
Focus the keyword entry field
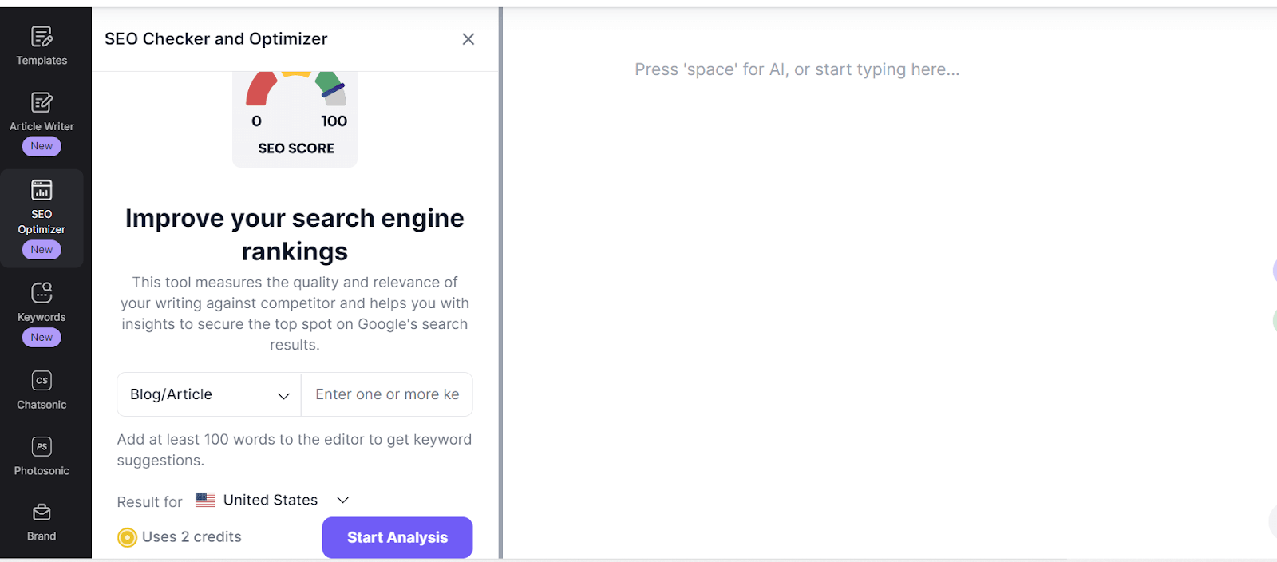[x=387, y=394]
